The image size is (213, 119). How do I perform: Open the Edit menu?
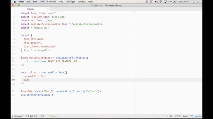click(35, 2)
